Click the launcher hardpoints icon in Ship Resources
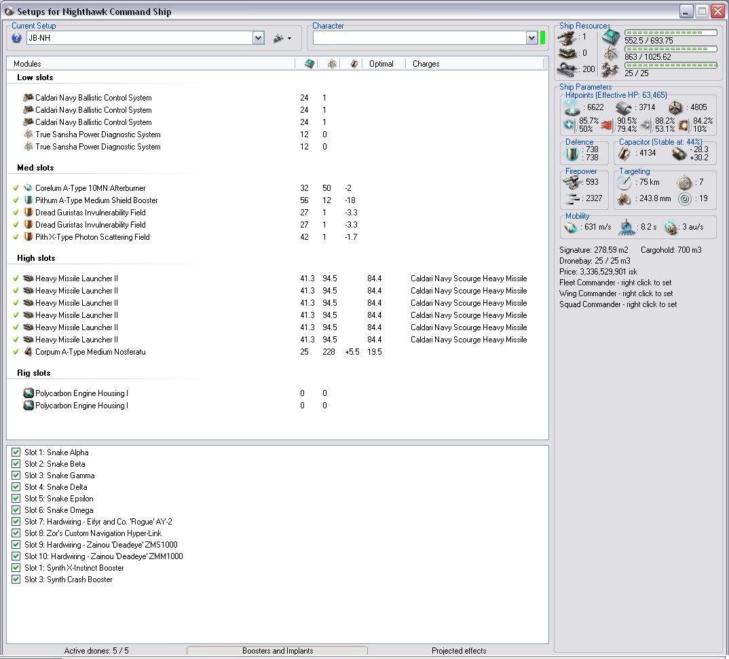Screen dimensions: 729x659 pos(567,53)
